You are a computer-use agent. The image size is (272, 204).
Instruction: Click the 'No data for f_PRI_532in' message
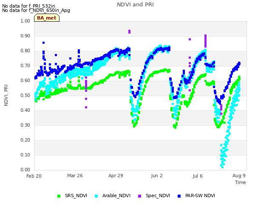[28, 6]
